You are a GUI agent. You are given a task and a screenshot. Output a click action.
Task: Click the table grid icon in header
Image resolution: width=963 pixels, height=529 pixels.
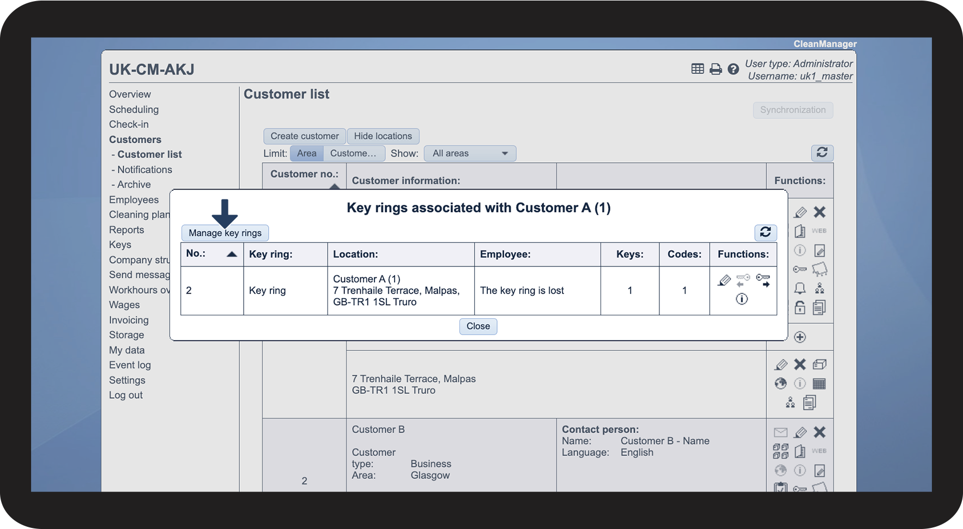pos(698,69)
